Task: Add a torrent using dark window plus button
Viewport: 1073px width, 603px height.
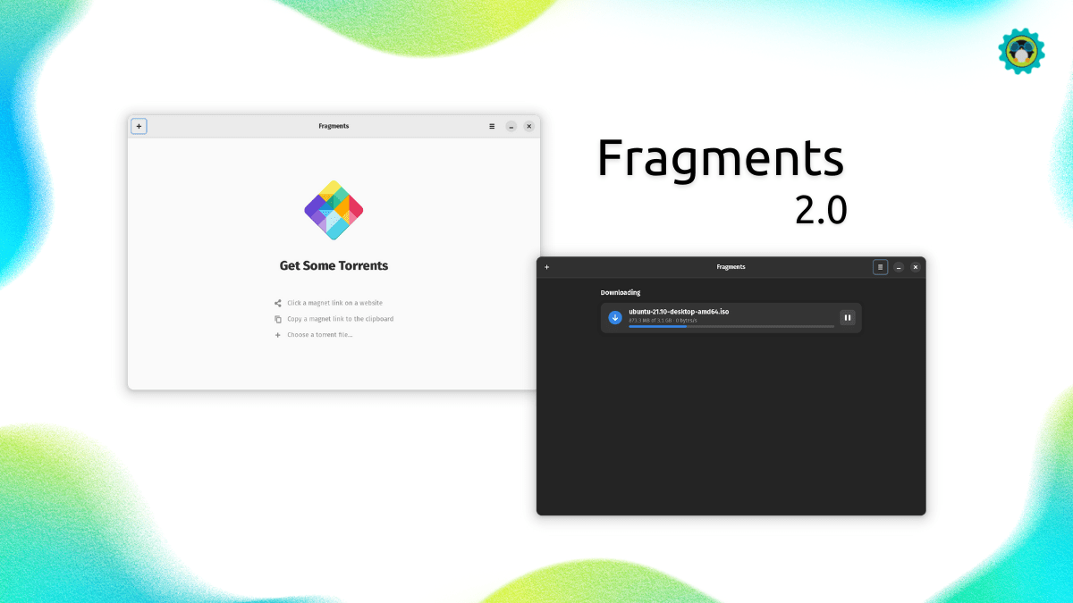Action: click(x=547, y=267)
